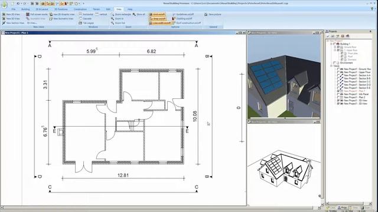Check the Ground floor 2D view checkbox
The width and height of the screenshot is (378, 212).
[338, 69]
